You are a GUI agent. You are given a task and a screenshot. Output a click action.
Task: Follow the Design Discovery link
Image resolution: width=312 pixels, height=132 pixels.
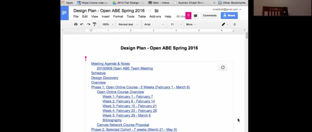pyautogui.click(x=105, y=78)
